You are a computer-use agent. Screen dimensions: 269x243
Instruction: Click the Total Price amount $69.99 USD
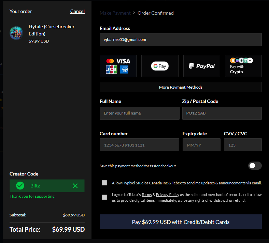pos(68,229)
